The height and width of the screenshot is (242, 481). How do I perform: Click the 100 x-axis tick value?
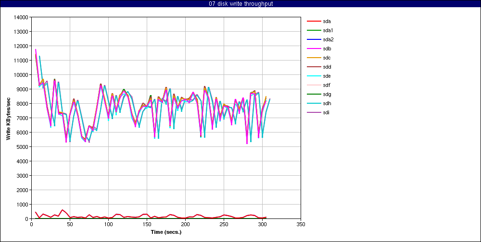tap(108, 224)
